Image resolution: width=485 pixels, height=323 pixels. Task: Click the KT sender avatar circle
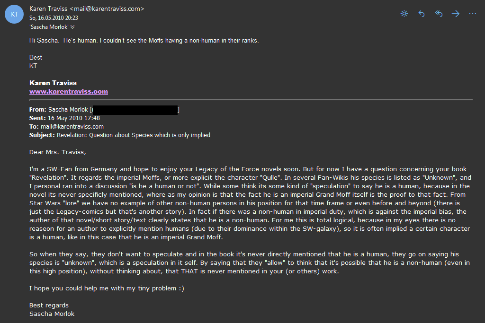[x=14, y=14]
